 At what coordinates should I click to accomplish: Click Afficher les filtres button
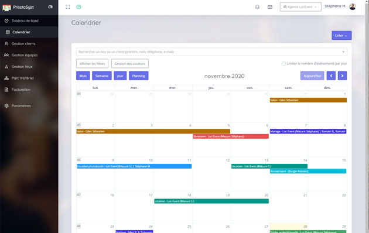point(93,63)
